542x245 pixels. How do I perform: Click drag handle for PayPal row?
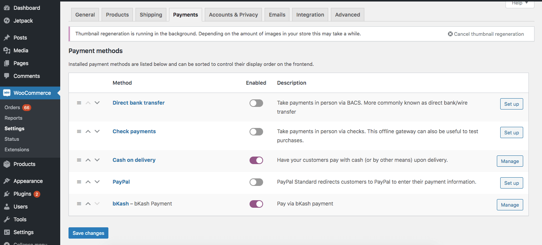pyautogui.click(x=79, y=182)
